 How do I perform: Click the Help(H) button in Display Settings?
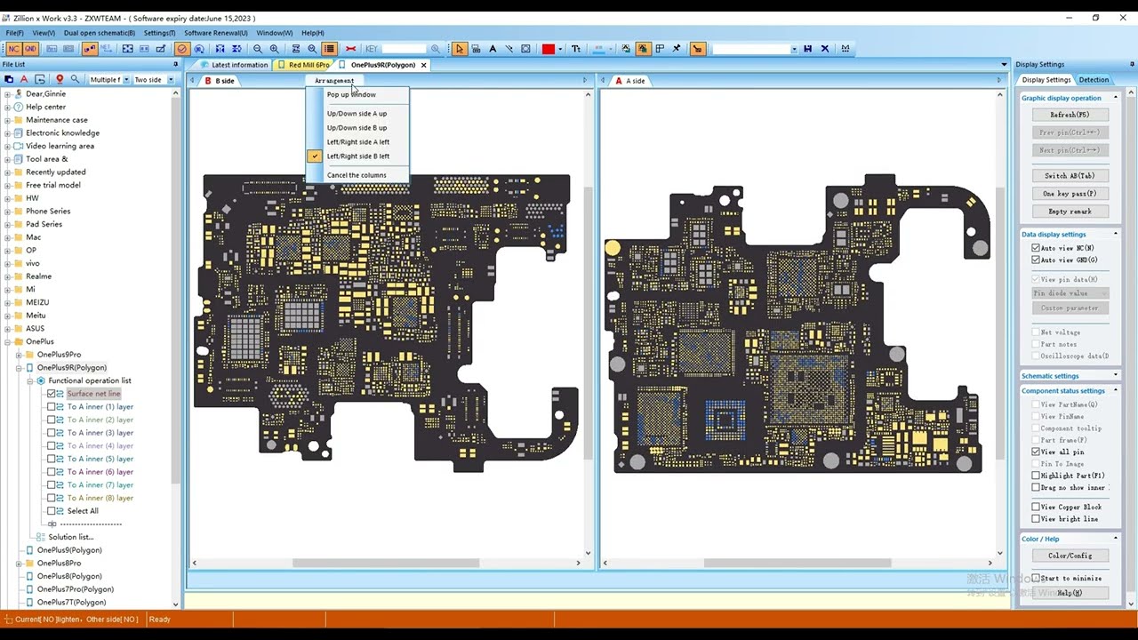(x=1070, y=593)
